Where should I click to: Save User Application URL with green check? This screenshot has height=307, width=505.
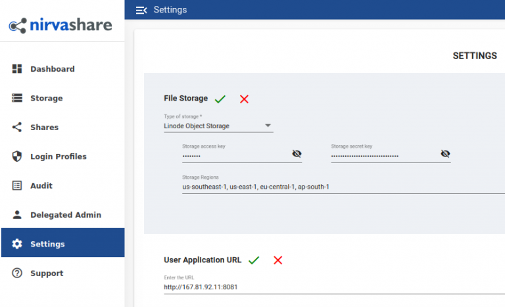[254, 260]
